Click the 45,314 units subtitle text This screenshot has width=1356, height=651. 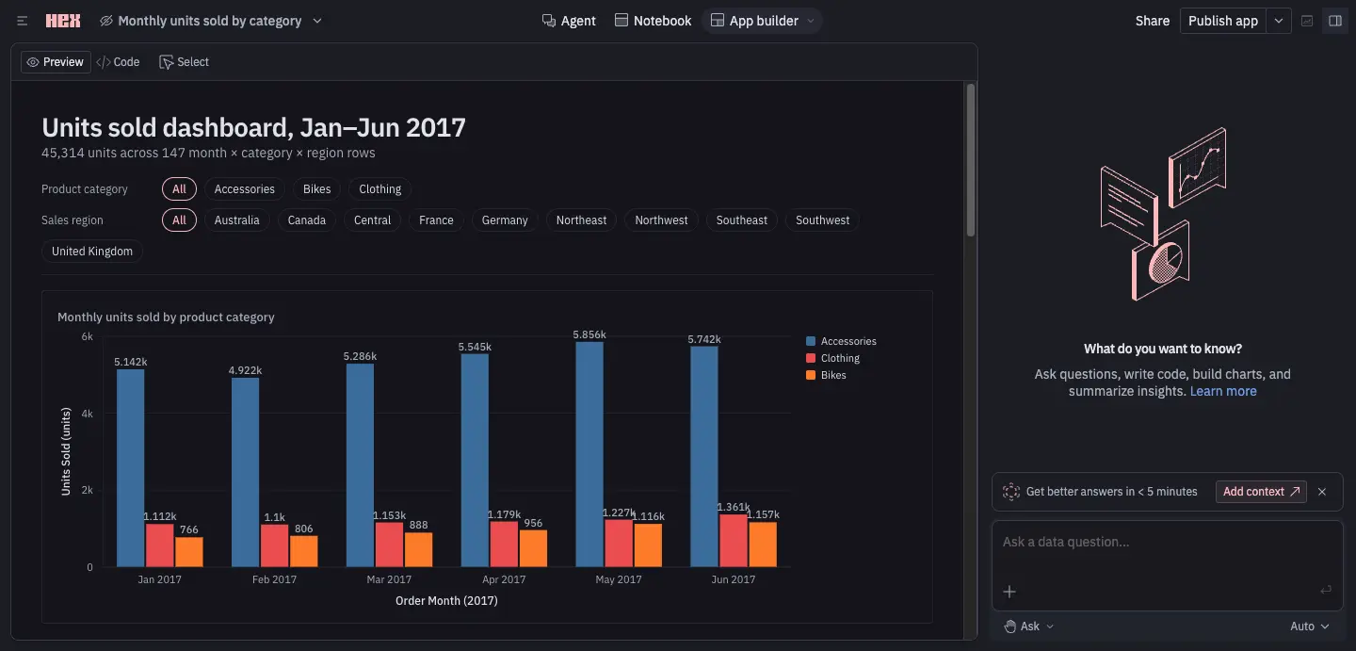(x=208, y=153)
